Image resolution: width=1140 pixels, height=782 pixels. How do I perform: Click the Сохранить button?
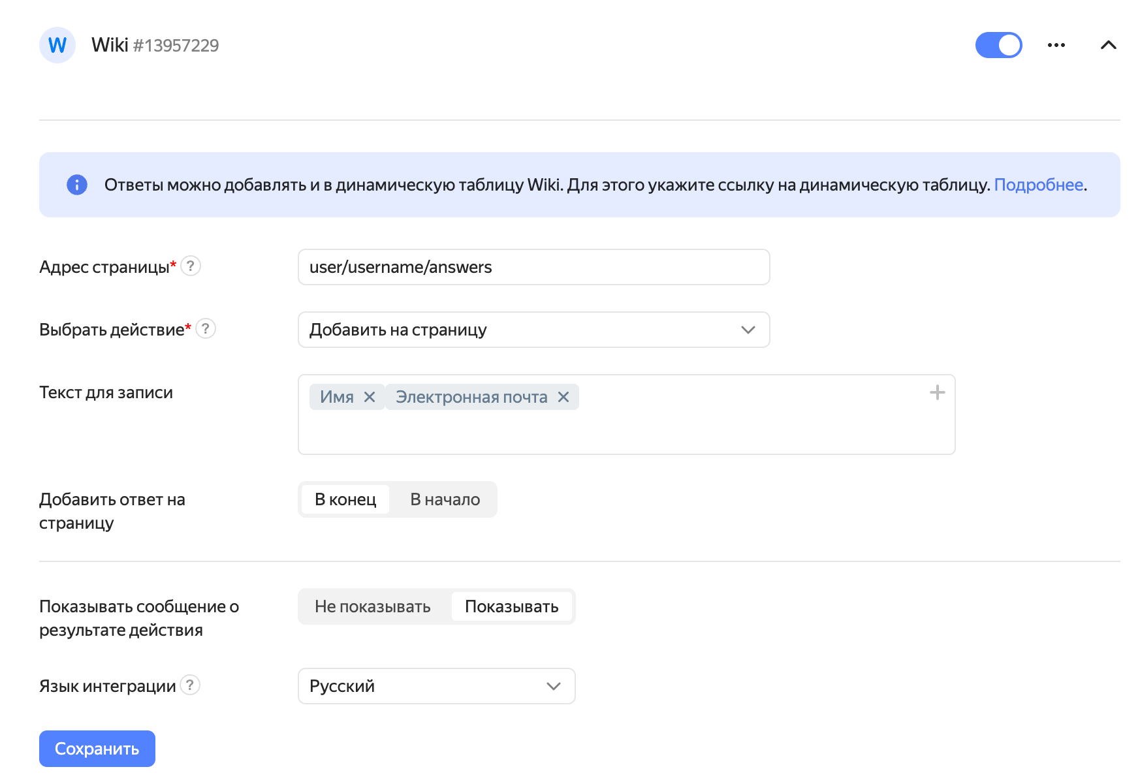point(97,749)
